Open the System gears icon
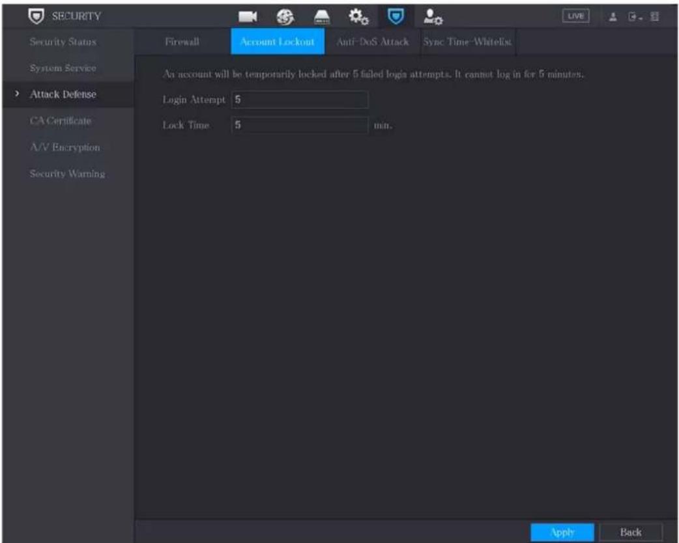The height and width of the screenshot is (543, 679). [x=358, y=17]
